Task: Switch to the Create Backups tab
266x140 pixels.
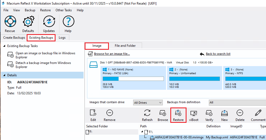Action: click(14, 38)
